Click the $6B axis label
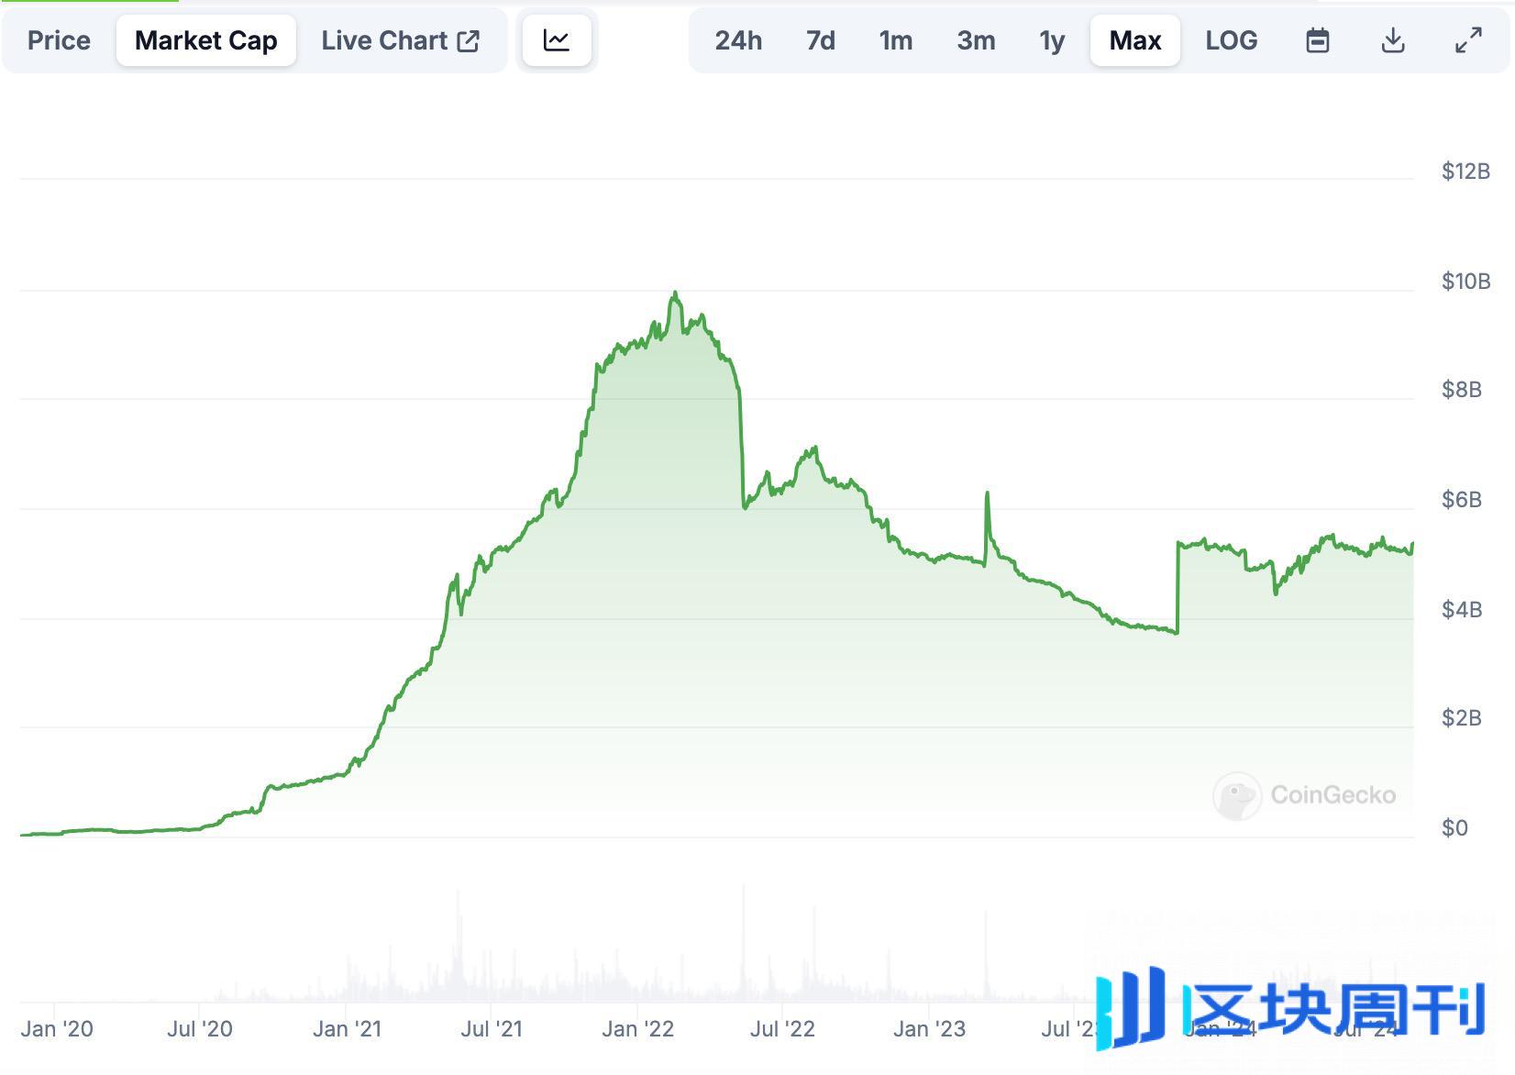The width and height of the screenshot is (1515, 1075). (1462, 500)
